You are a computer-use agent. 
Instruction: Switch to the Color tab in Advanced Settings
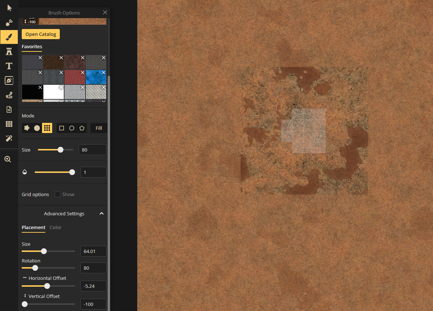55,227
